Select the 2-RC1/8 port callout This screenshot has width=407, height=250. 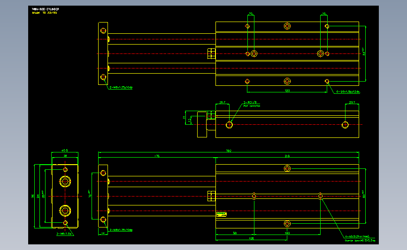tap(250, 102)
